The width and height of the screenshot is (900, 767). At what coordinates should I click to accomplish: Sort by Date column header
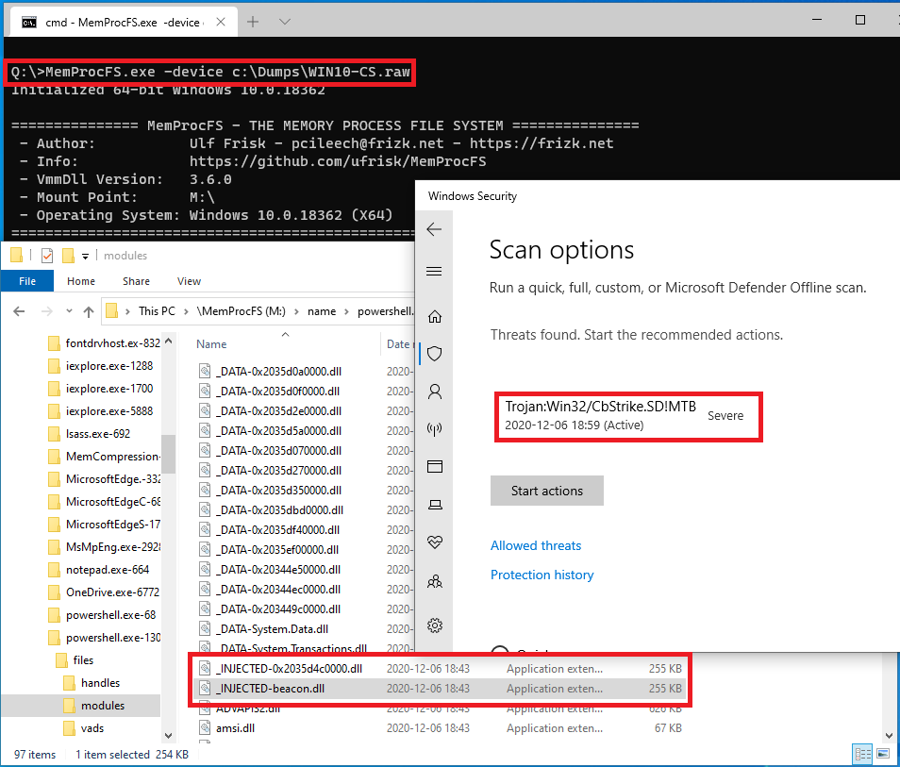(398, 344)
